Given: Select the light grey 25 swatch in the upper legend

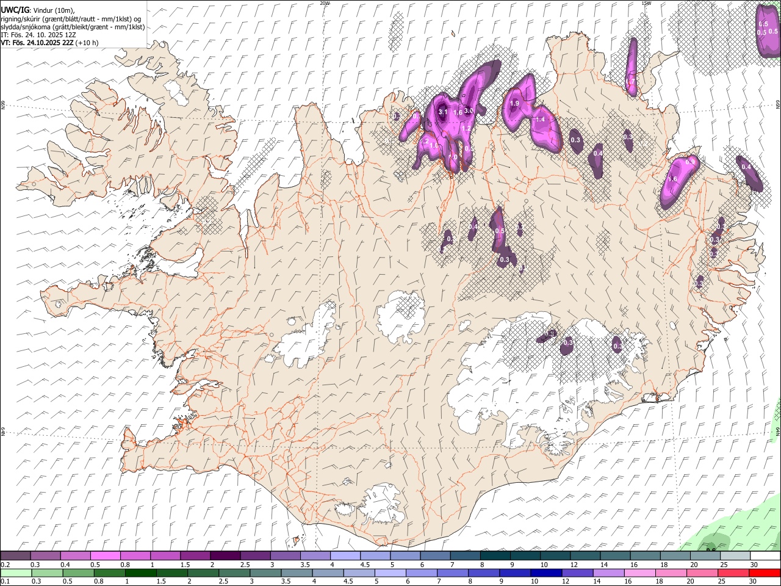Looking at the screenshot, I should [x=735, y=555].
